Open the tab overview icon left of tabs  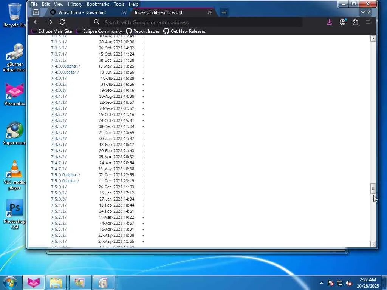[x=36, y=12]
